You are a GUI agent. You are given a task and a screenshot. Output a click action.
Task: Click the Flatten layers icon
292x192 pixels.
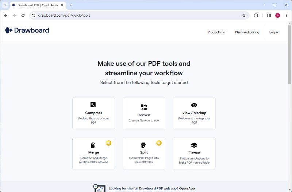coord(194,145)
